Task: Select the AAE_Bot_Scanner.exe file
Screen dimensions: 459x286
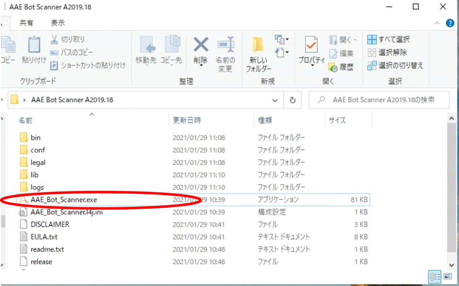Action: tap(193, 199)
